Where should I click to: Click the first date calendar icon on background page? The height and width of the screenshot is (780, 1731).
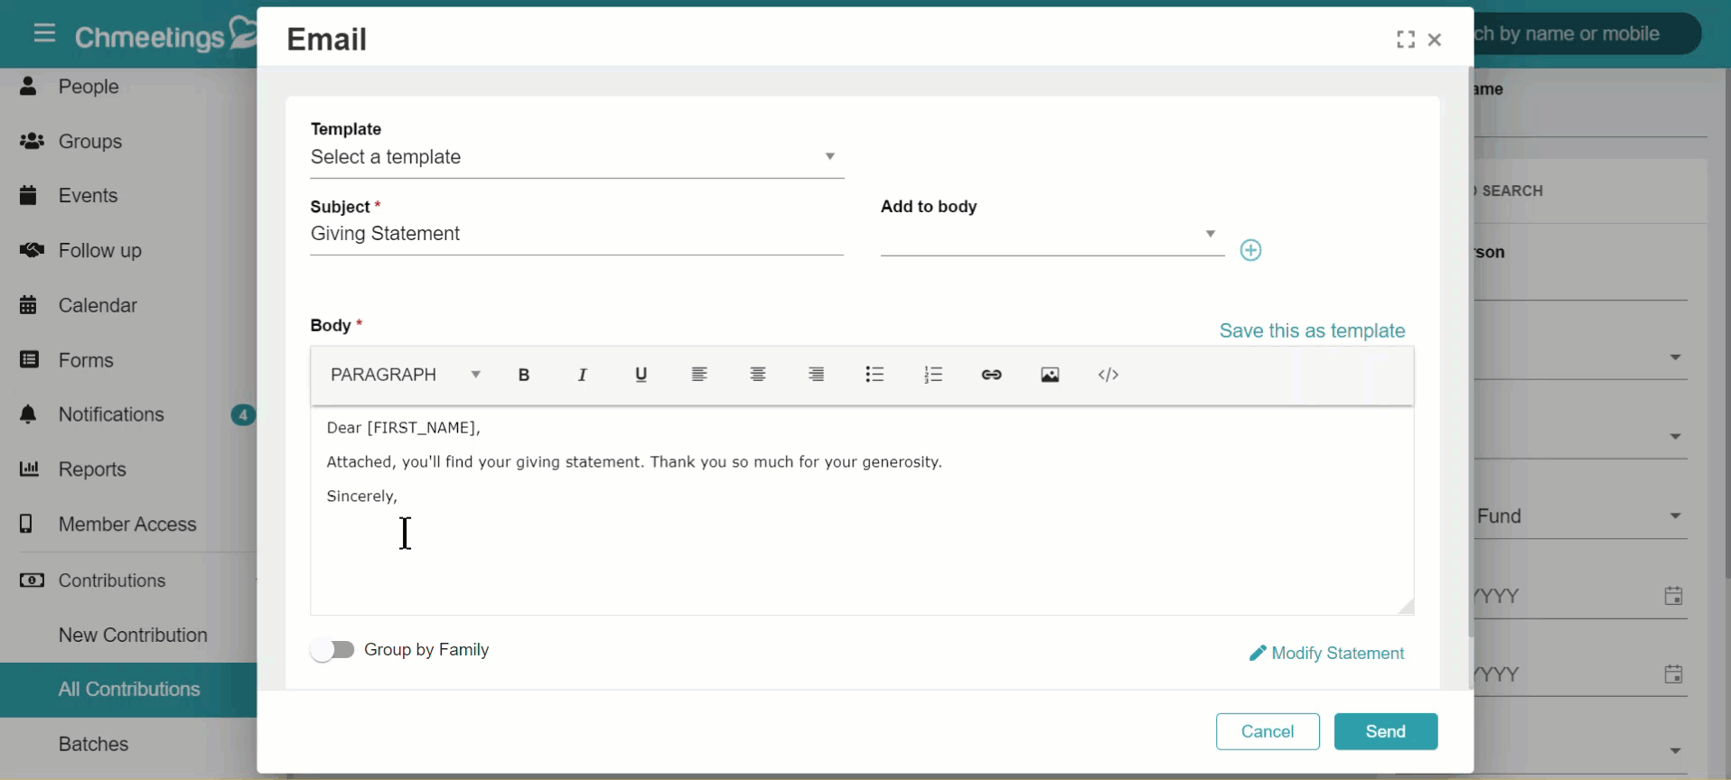[x=1673, y=596]
